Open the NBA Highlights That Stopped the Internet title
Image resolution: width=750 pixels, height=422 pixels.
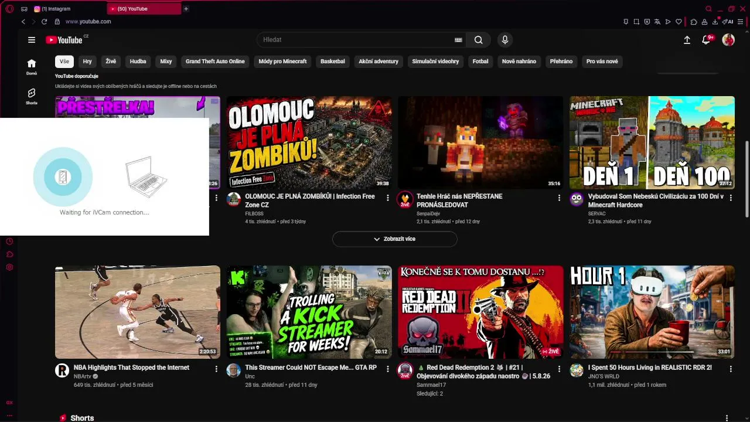pos(131,367)
